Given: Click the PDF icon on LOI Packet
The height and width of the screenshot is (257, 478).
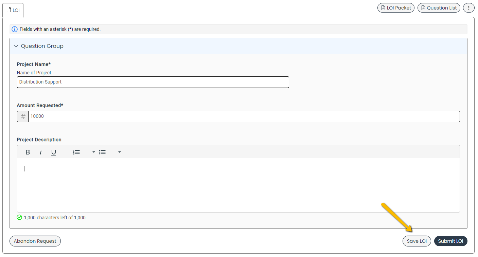Looking at the screenshot, I should [x=383, y=7].
